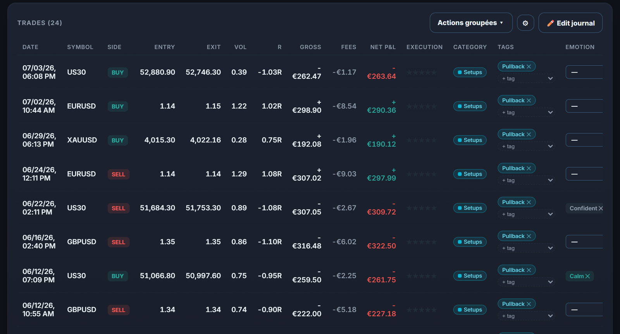620x334 pixels.
Task: Remove Pullback tag from 06/29/26 trade
Action: 529,135
